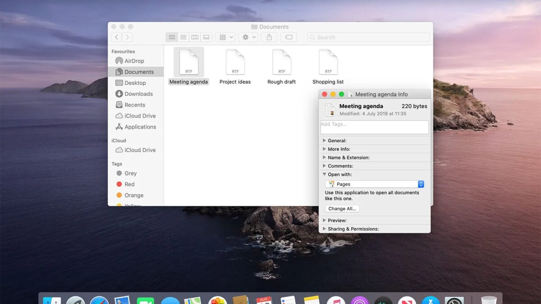This screenshot has height=304, width=541.
Task: Select the Red tag in the sidebar
Action: pyautogui.click(x=129, y=184)
